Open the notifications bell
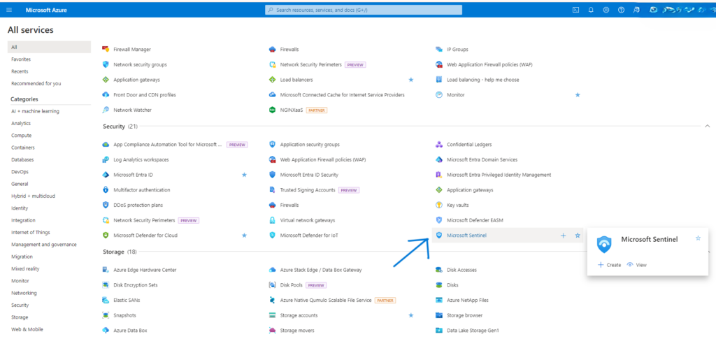This screenshot has height=339, width=716. click(591, 10)
